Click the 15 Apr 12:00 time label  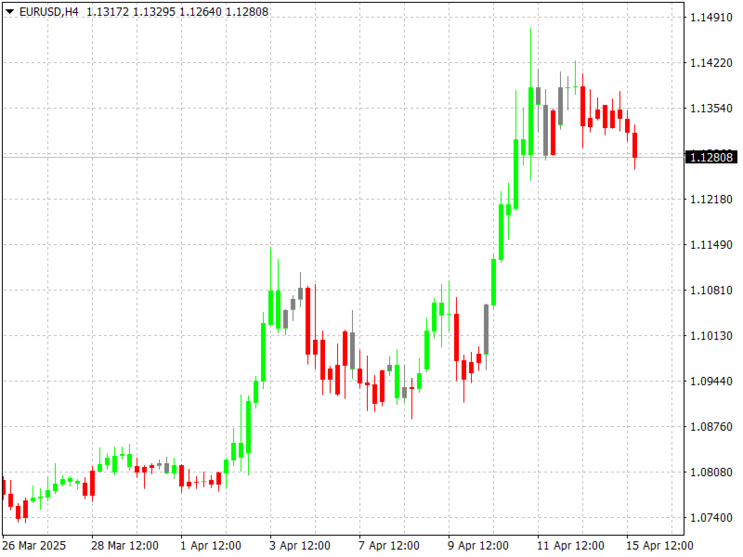659,546
